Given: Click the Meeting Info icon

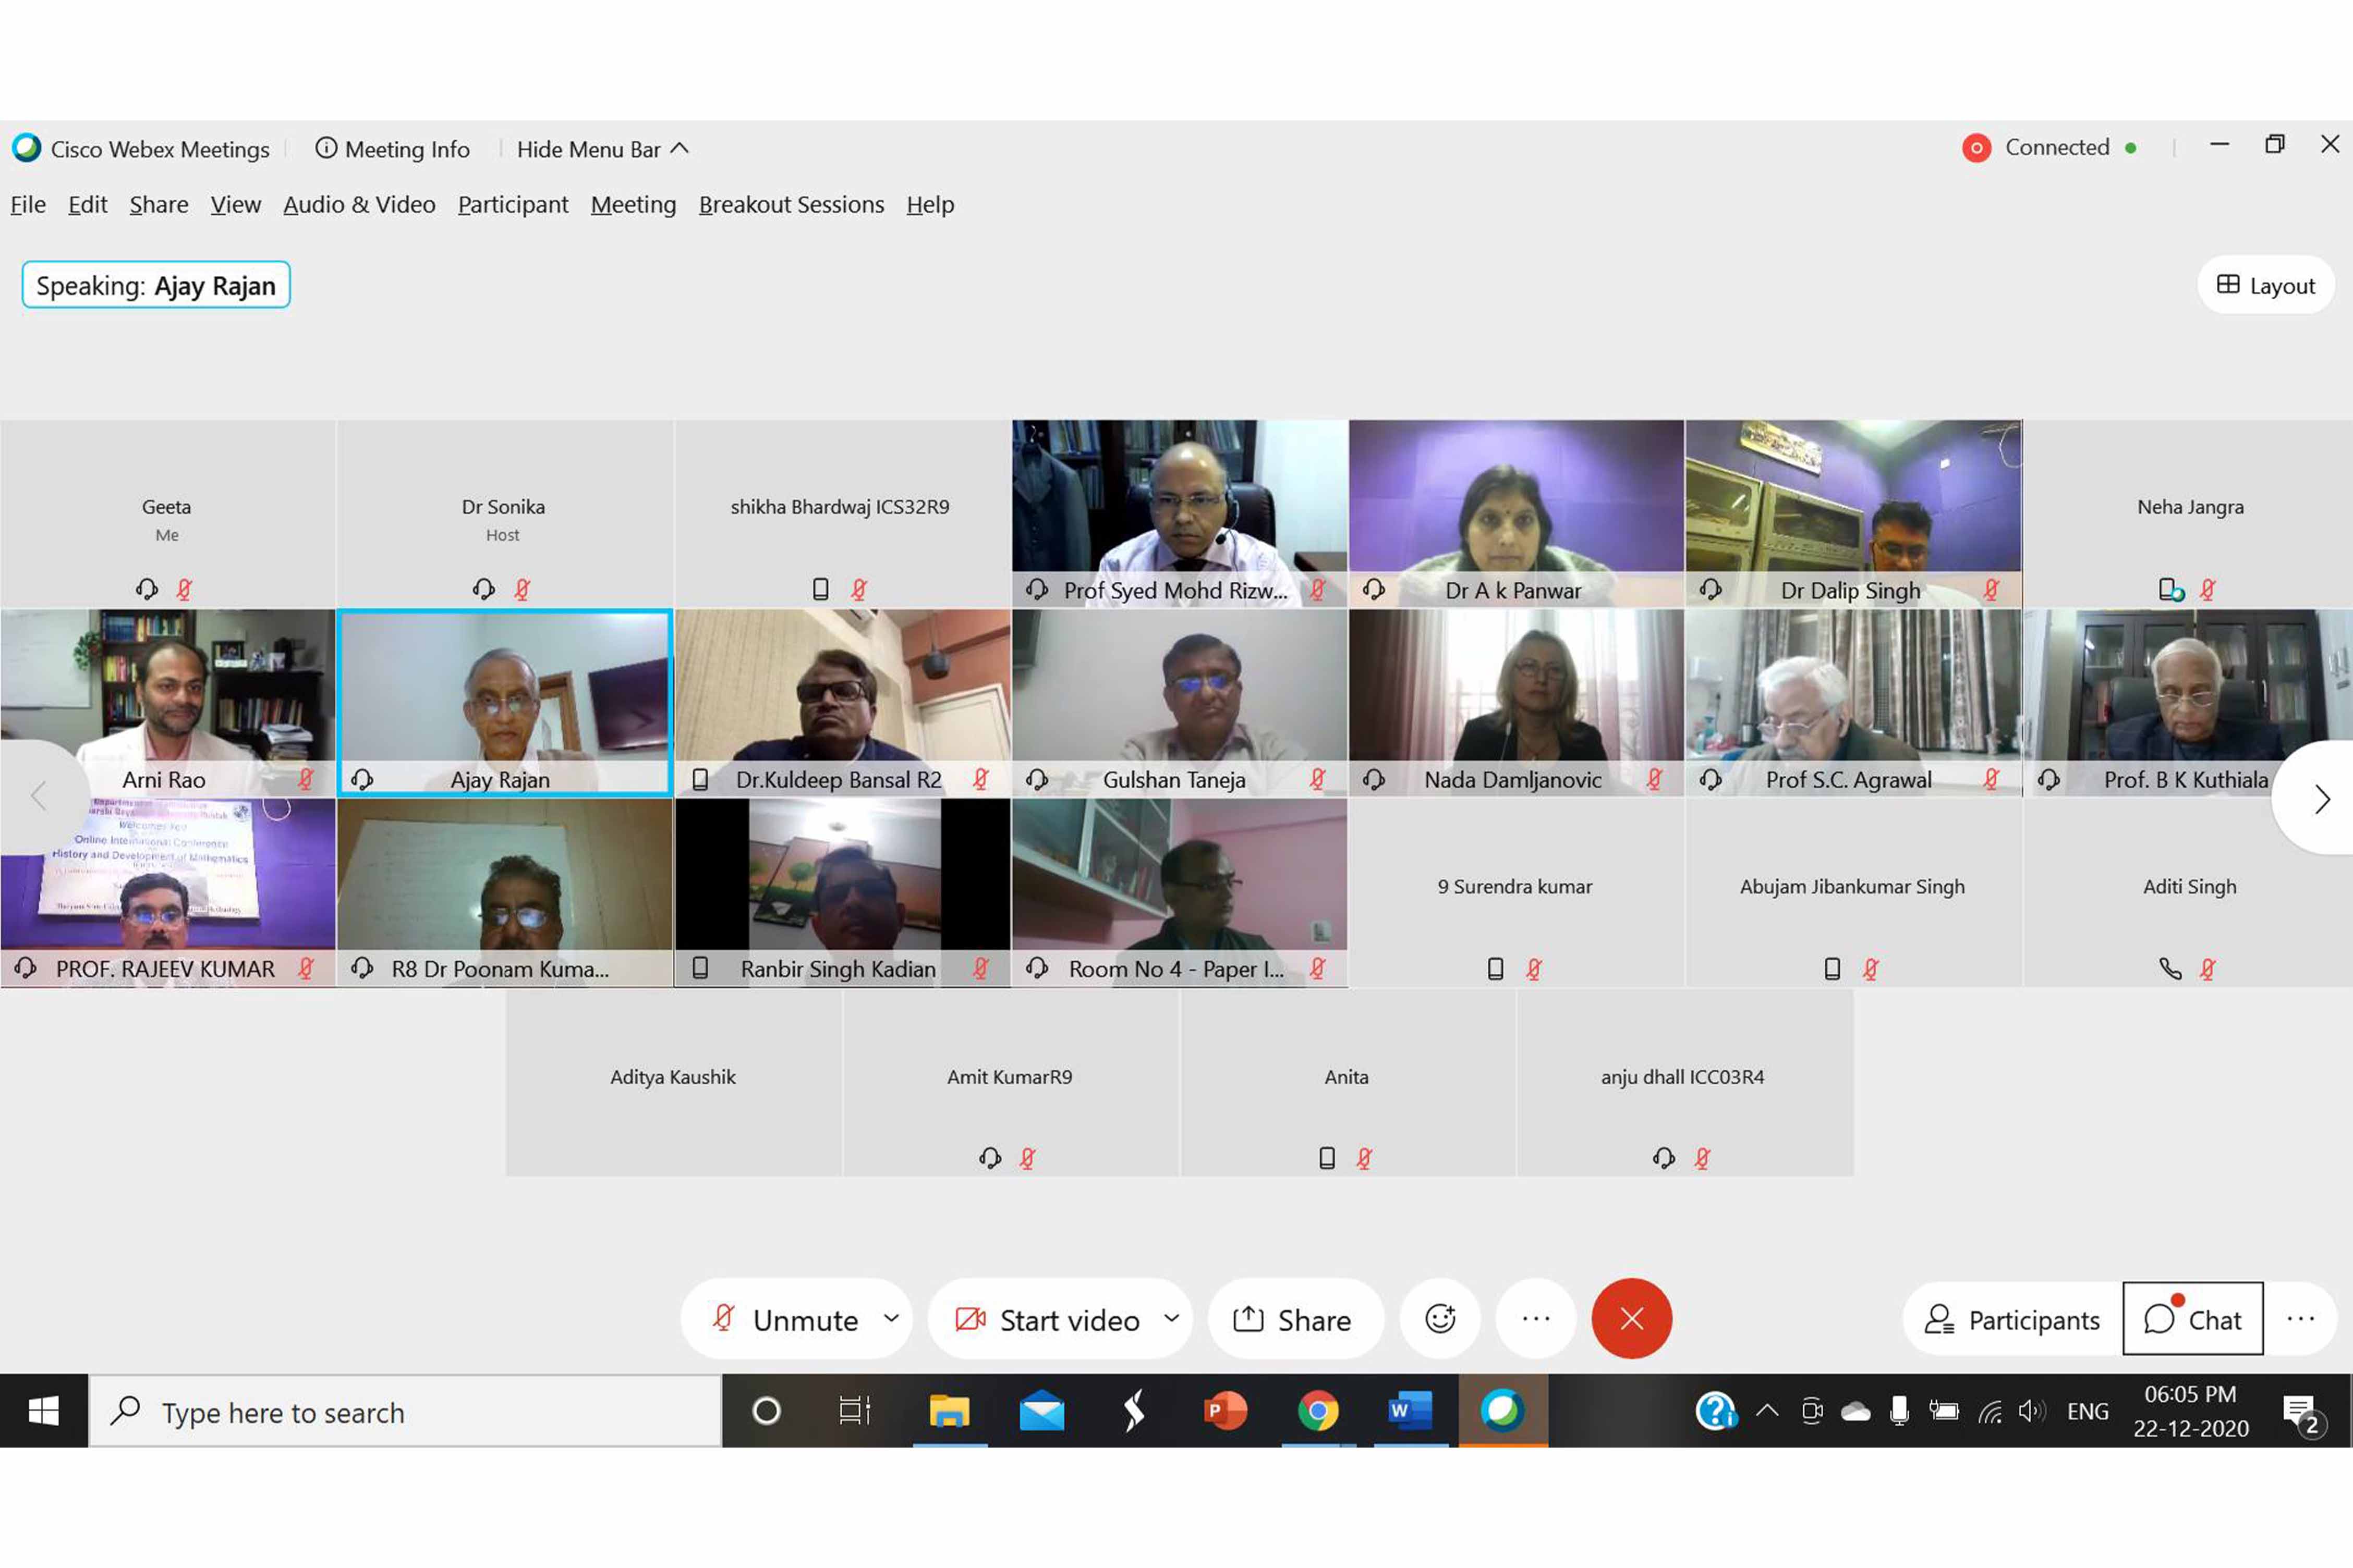Looking at the screenshot, I should pos(326,149).
